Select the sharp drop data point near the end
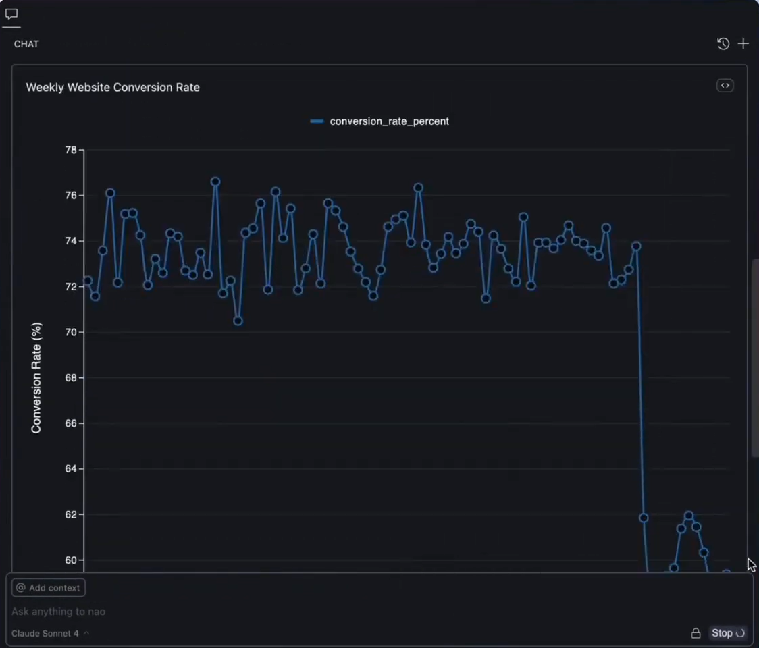This screenshot has width=759, height=648. tap(642, 517)
